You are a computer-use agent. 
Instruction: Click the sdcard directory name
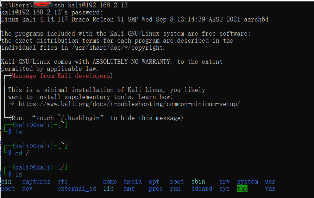(201, 188)
